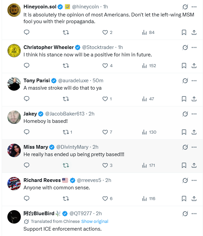203x236 pixels.
Task: Repost Christopher Wheeler's tweet
Action: pyautogui.click(x=66, y=65)
